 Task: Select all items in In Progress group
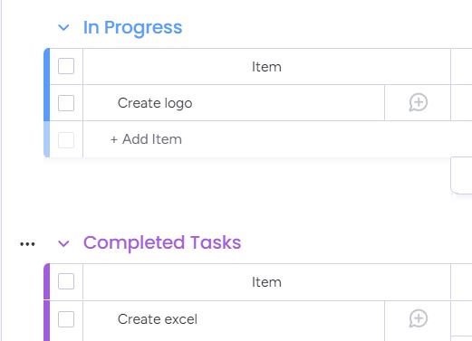pyautogui.click(x=66, y=66)
